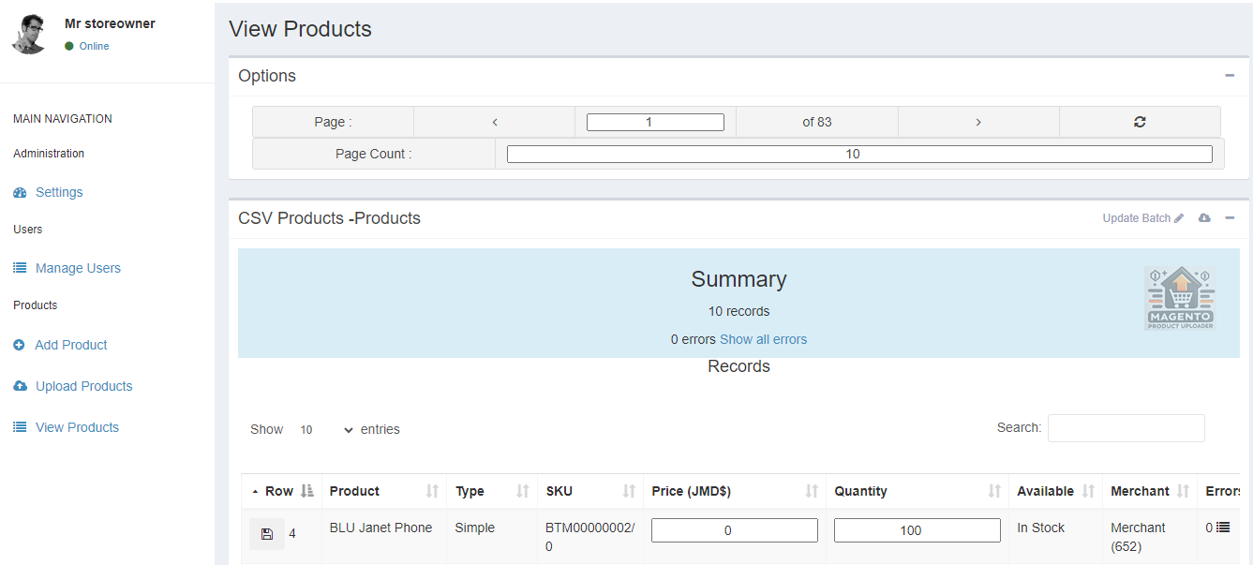Click the table Search input field
The image size is (1253, 565).
(1126, 428)
